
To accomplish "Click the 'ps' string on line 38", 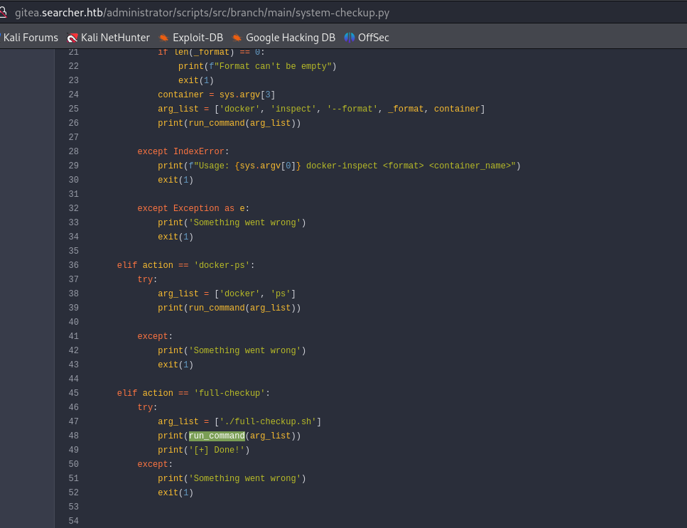I will coord(281,293).
